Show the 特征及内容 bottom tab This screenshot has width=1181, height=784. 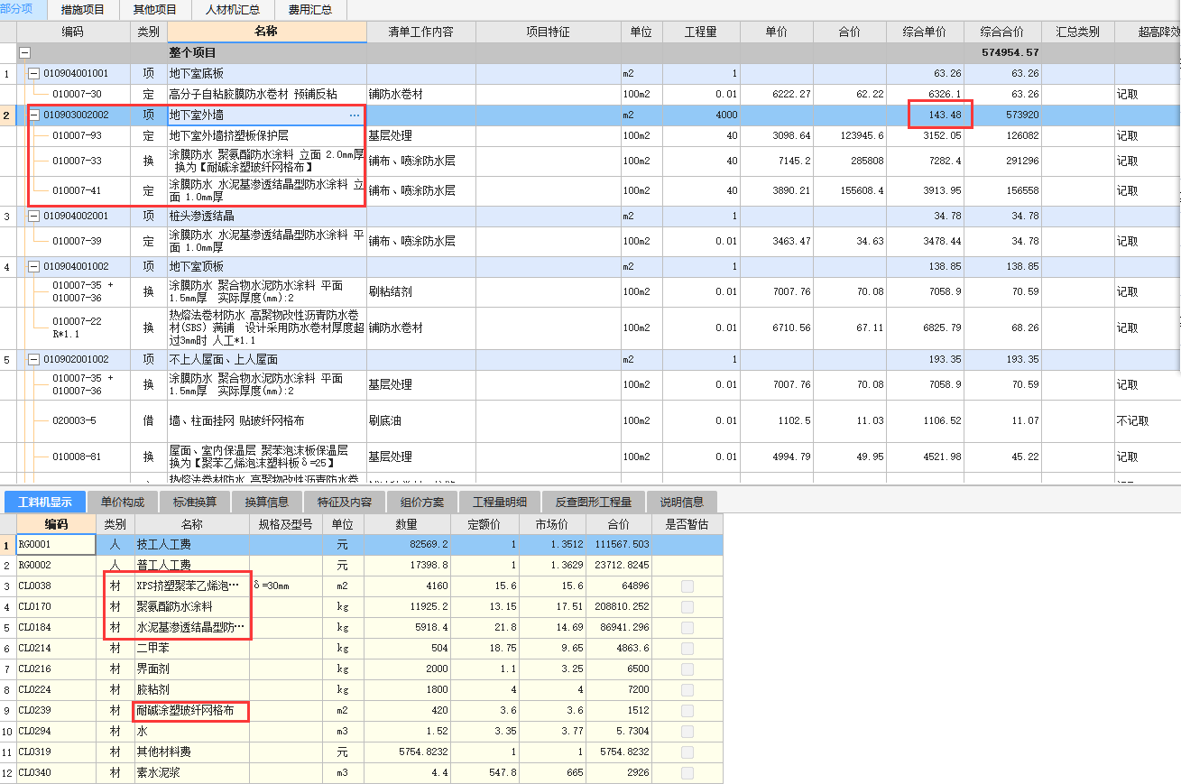[346, 502]
